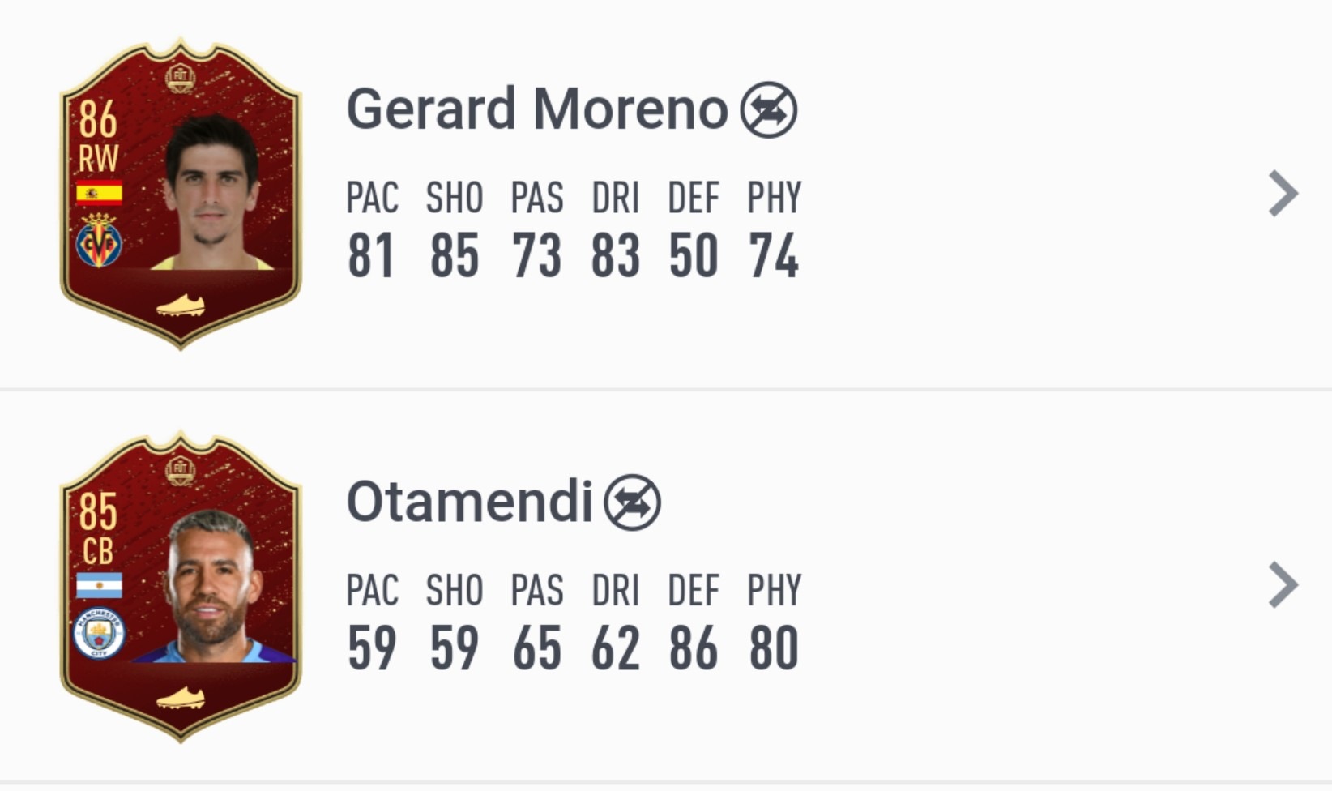Viewport: 1332px width, 791px height.
Task: Select the Otamendi 85 CB card
Action: click(181, 587)
